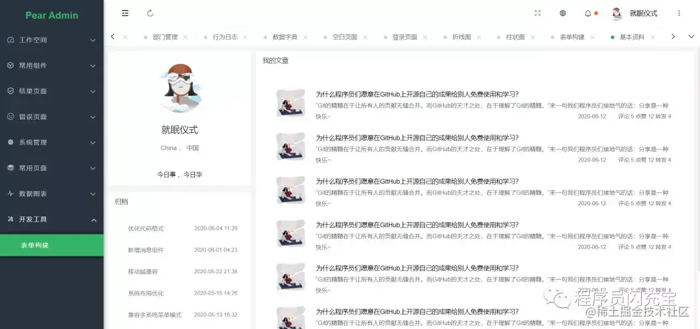Open the vertical three-dot more menu
700x329 pixels.
[x=679, y=14]
